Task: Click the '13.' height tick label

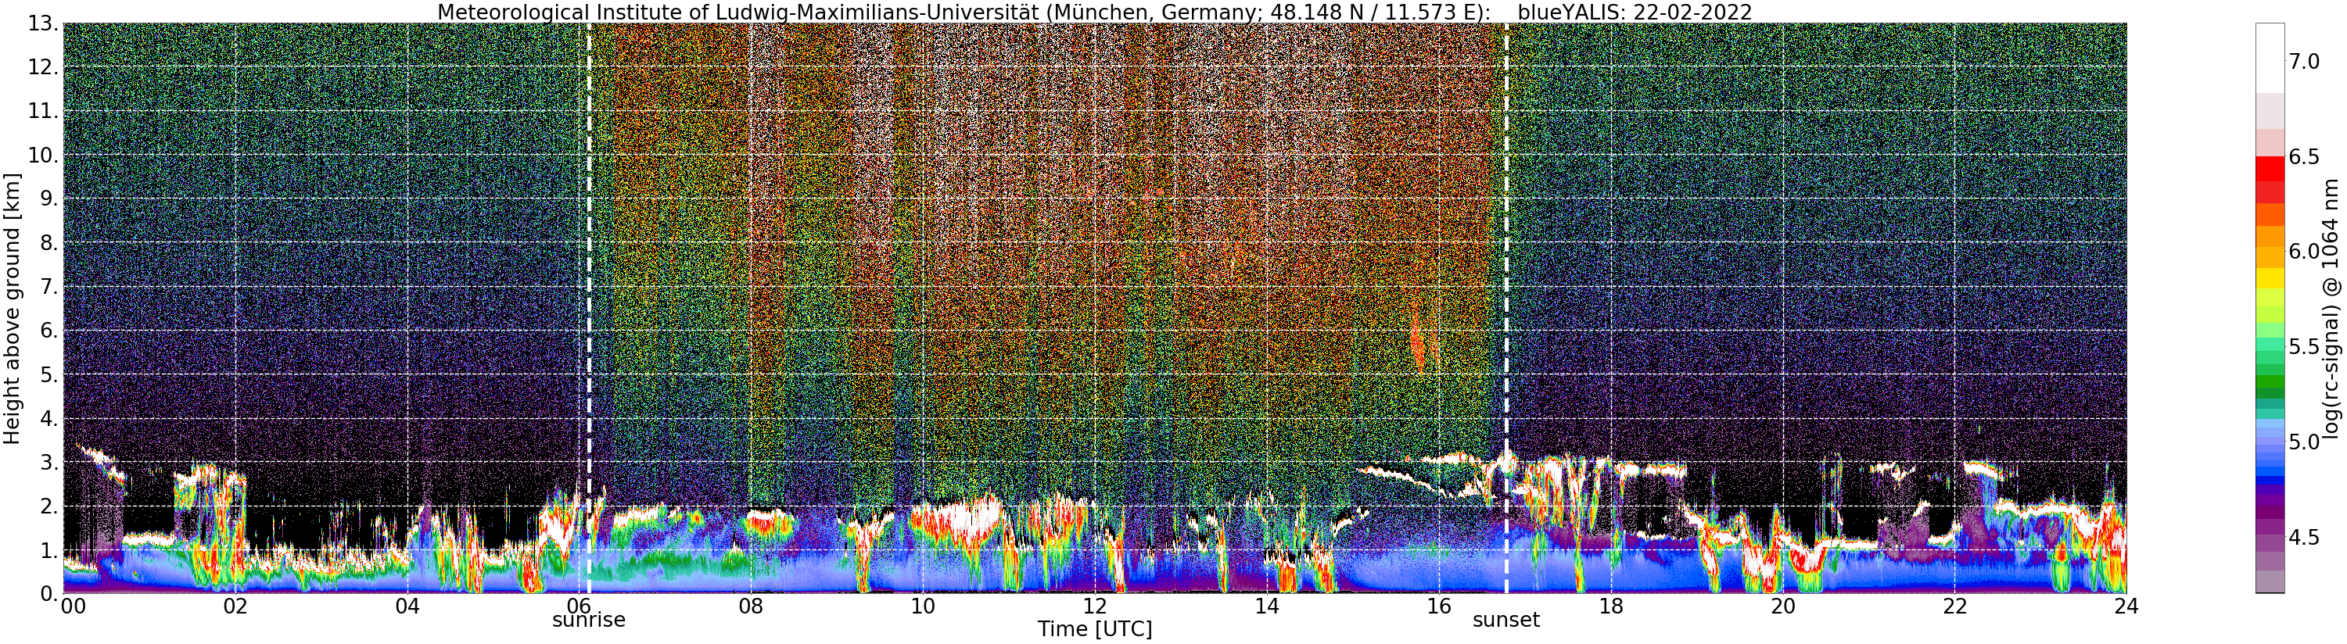Action: click(x=42, y=23)
